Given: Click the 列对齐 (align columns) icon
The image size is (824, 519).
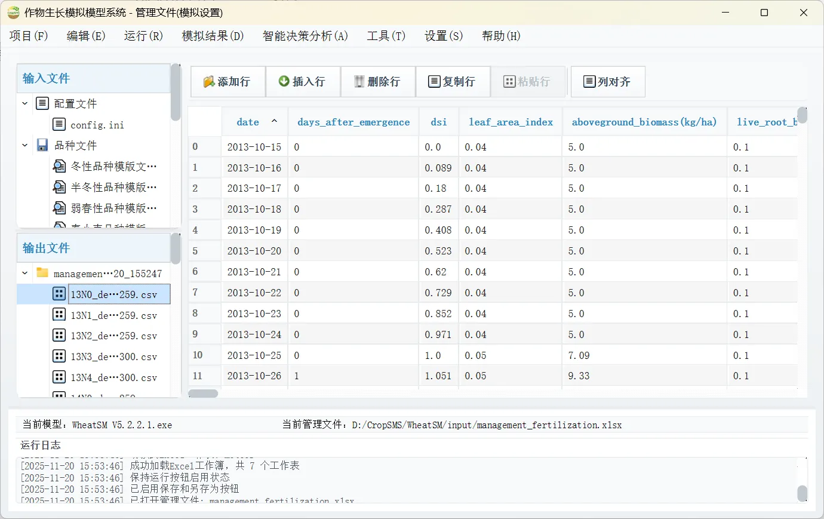Looking at the screenshot, I should (589, 82).
